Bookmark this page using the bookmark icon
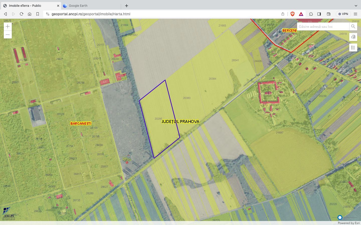This screenshot has width=361, height=225. pyautogui.click(x=38, y=14)
